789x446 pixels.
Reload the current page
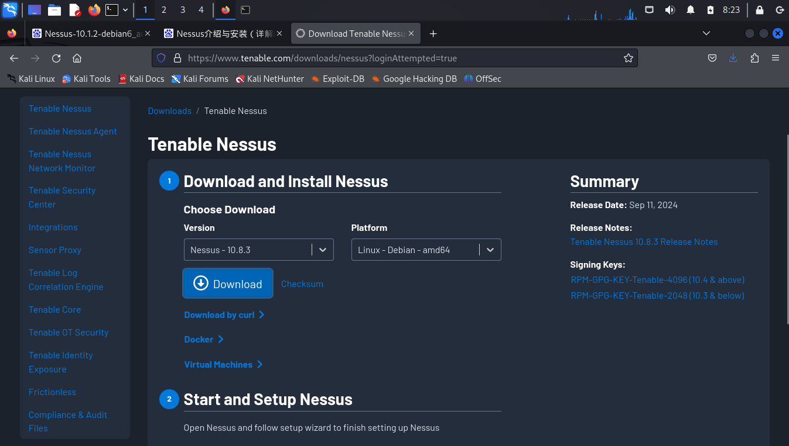pos(56,58)
